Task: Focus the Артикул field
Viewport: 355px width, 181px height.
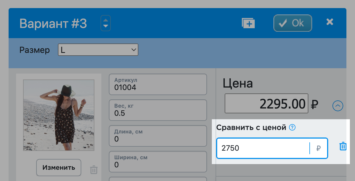Action: click(x=158, y=84)
